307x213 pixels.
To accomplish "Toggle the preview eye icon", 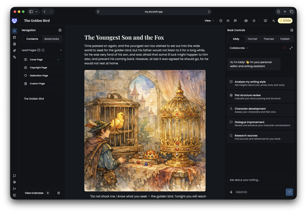I will tap(246, 21).
